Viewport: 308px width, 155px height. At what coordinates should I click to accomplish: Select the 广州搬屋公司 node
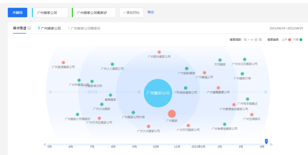(x=204, y=73)
